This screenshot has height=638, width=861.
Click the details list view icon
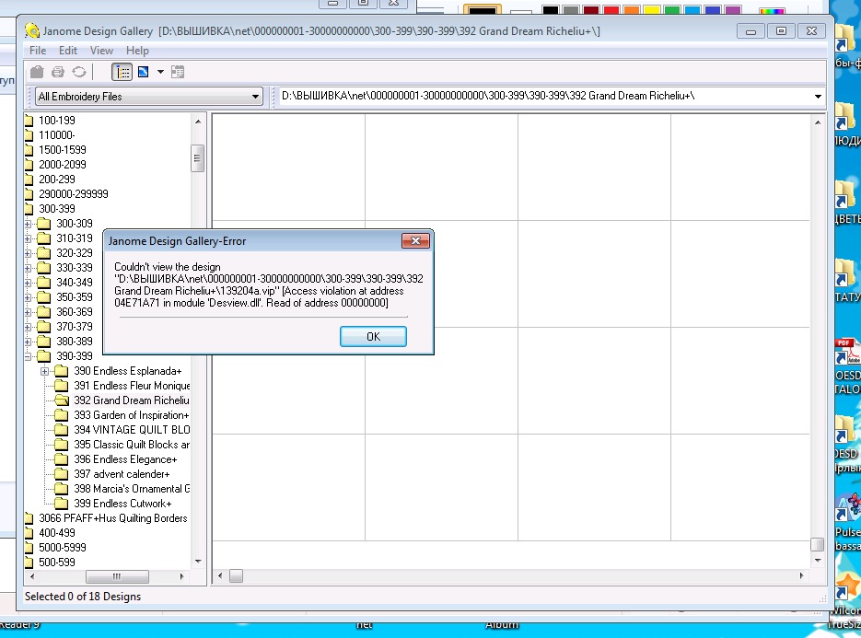point(178,72)
